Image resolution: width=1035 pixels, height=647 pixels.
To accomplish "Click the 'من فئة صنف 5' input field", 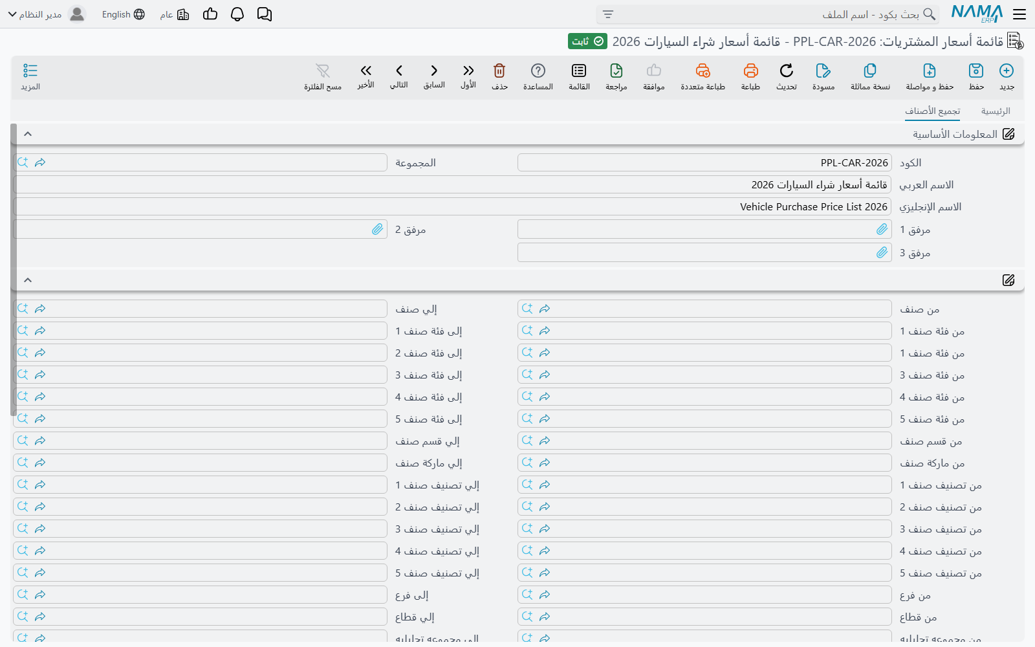I will 704,419.
